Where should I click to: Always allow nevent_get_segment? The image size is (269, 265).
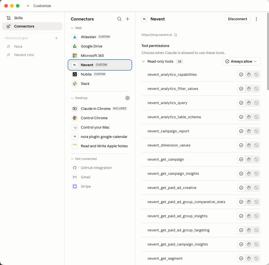pos(241,258)
